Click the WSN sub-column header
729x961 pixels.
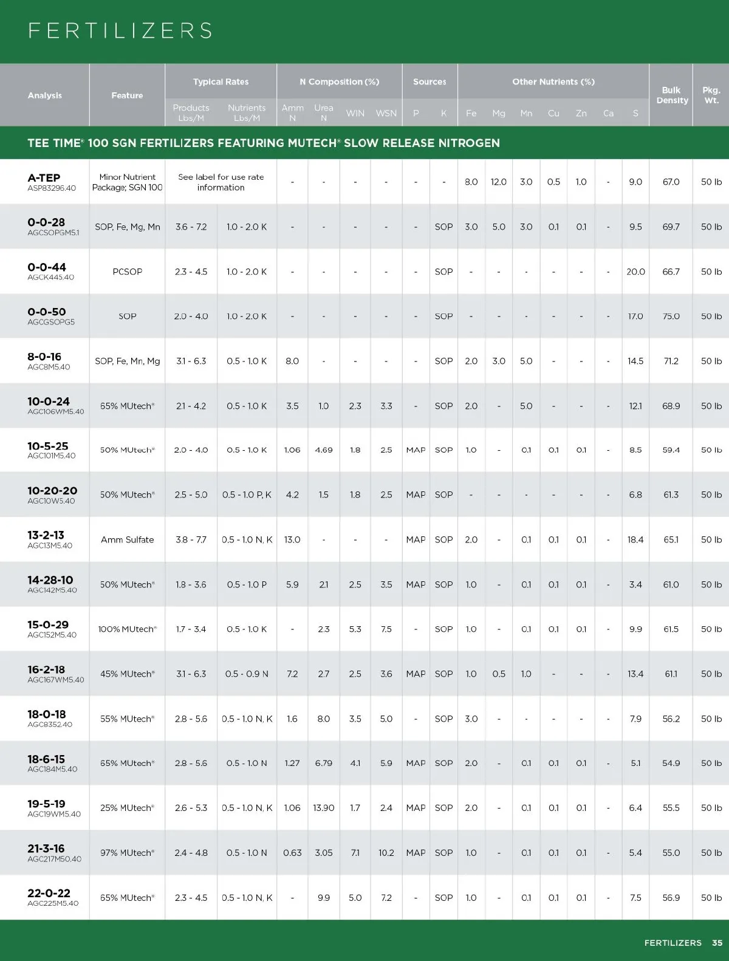386,113
